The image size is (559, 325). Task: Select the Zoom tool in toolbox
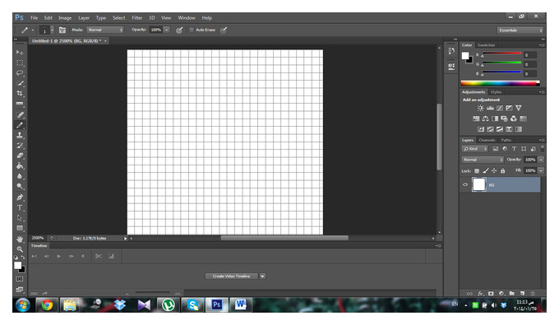coord(20,249)
